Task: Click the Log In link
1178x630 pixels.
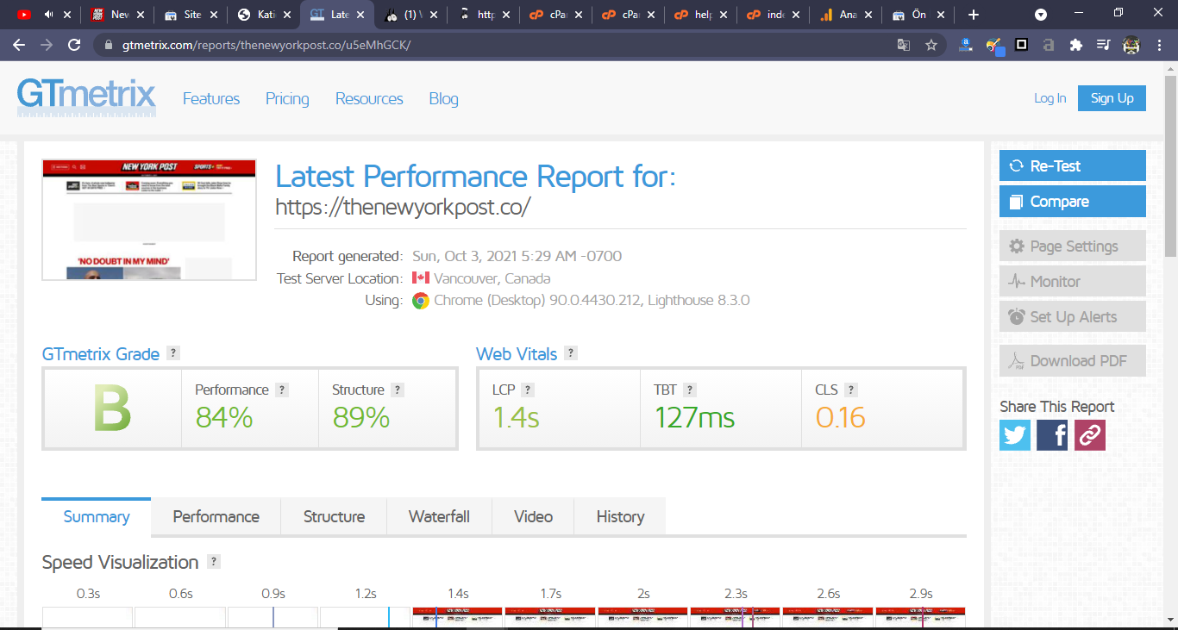Action: coord(1050,98)
